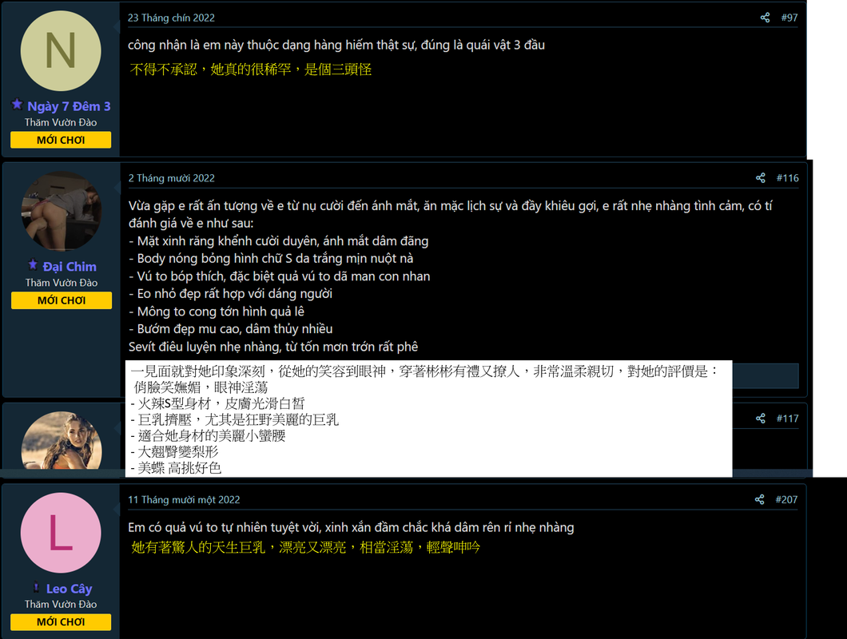This screenshot has width=847, height=639.
Task: Click the star icon beside Ngày 7 Đêm 3
Action: (x=18, y=105)
